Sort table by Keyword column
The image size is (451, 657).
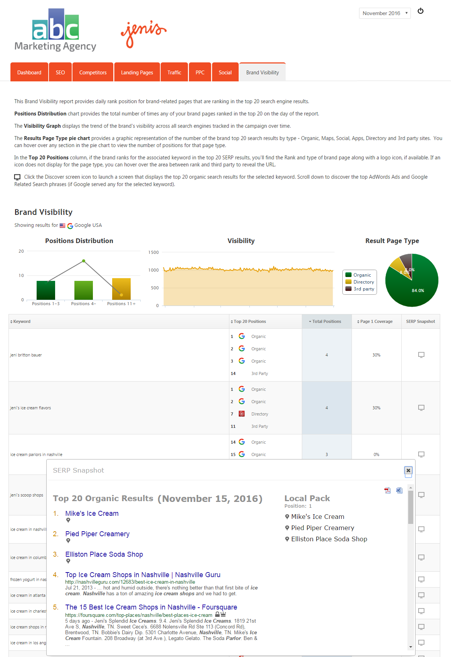coord(20,321)
